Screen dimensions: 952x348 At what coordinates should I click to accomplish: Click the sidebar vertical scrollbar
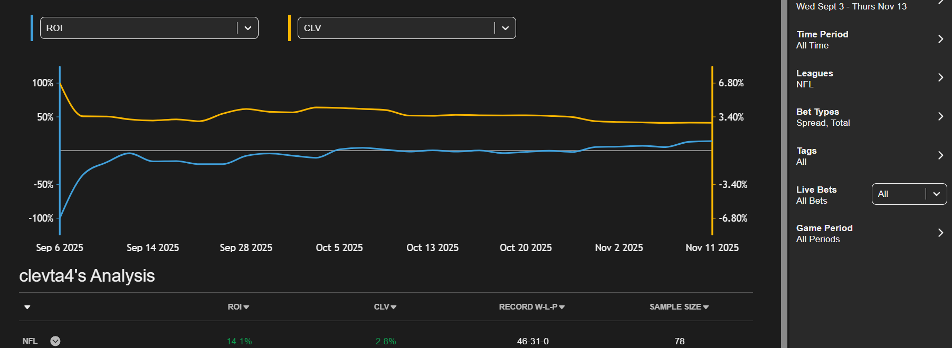coord(784,174)
